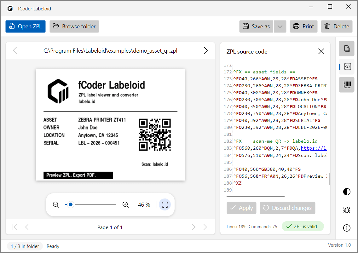Screen dimensions: 358x253
Task: Open the Browse folder dialog
Action: pos(74,26)
